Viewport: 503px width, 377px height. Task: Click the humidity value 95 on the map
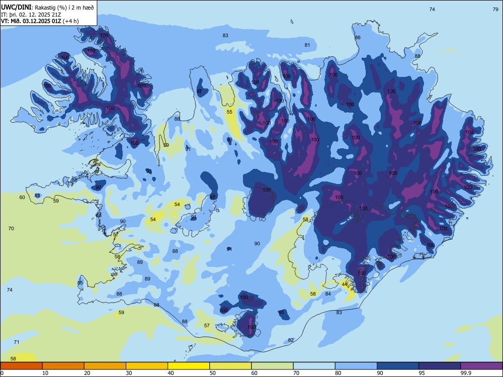point(281,312)
